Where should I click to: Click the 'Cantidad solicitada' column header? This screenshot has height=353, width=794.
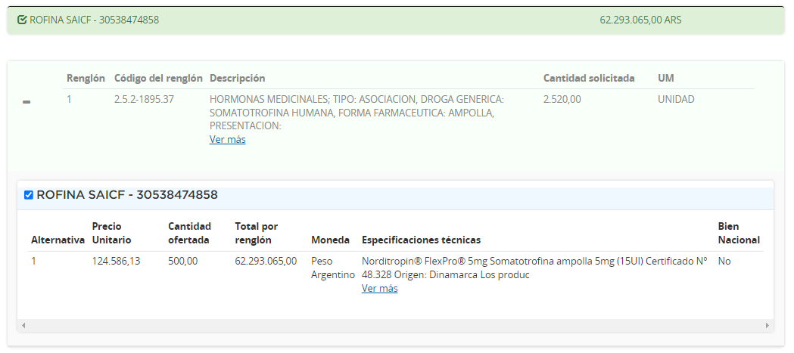coord(589,78)
